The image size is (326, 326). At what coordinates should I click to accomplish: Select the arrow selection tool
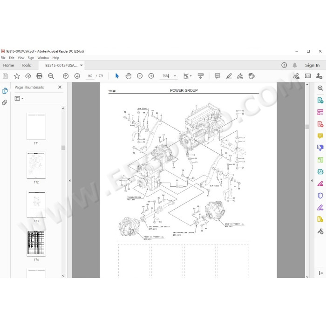pos(117,76)
